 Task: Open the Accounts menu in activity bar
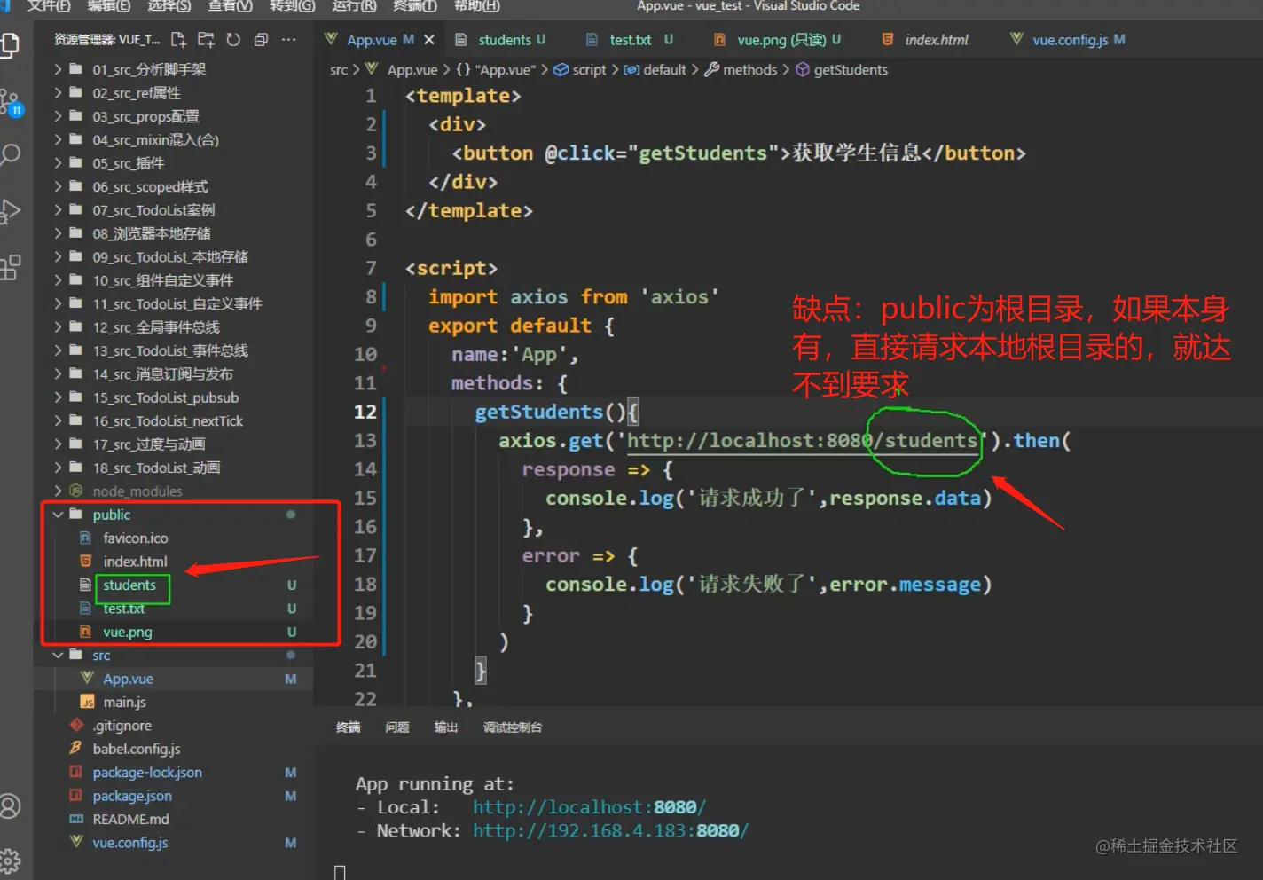tap(11, 805)
